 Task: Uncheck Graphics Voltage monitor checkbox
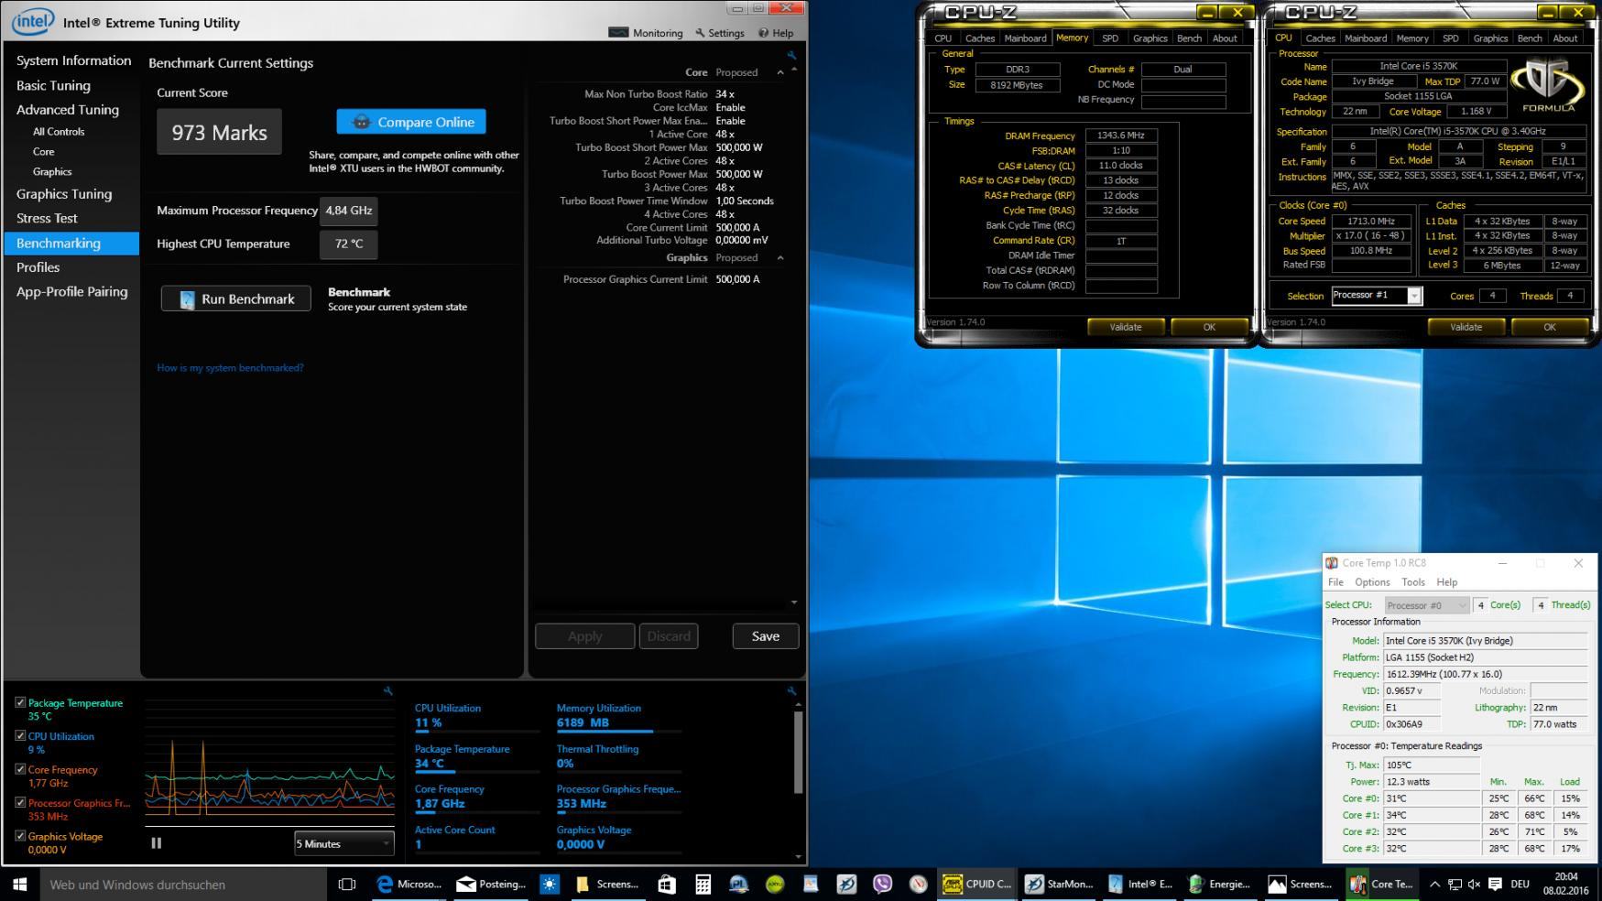coord(20,835)
